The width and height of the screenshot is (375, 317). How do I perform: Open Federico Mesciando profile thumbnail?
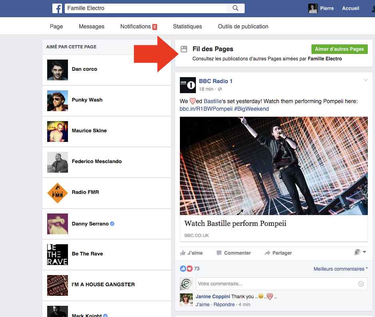[x=58, y=162]
